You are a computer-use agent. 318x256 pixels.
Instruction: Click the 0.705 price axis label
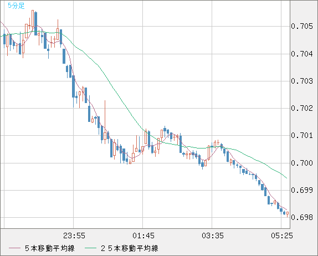click(x=302, y=26)
